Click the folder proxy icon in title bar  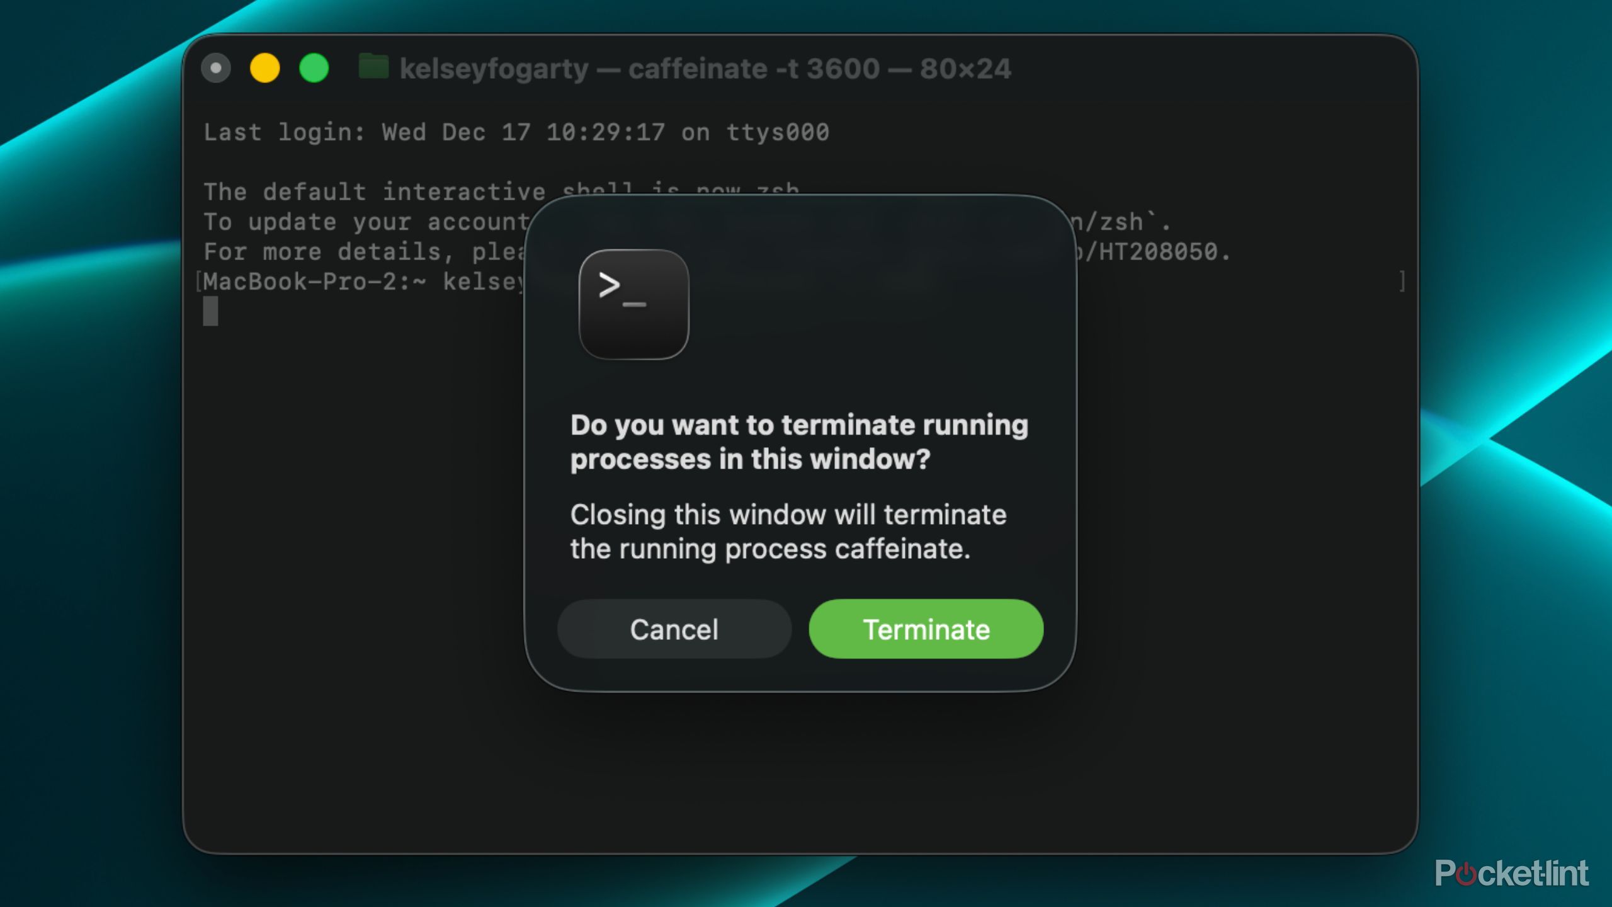coord(373,67)
